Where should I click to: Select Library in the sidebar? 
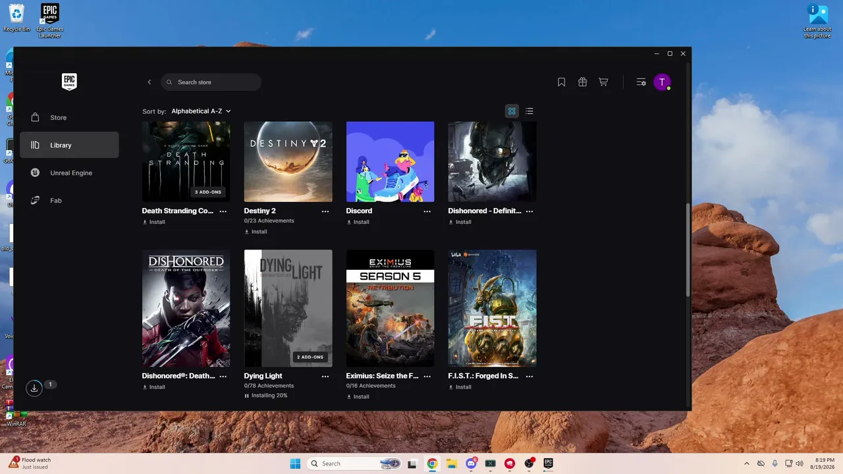[69, 145]
